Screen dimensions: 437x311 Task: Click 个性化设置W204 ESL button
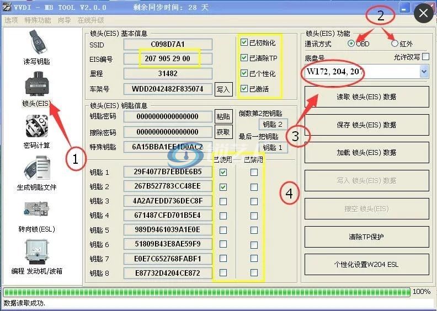pyautogui.click(x=367, y=265)
